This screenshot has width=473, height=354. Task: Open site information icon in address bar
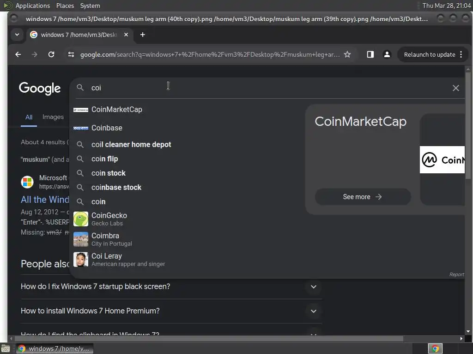tap(71, 54)
